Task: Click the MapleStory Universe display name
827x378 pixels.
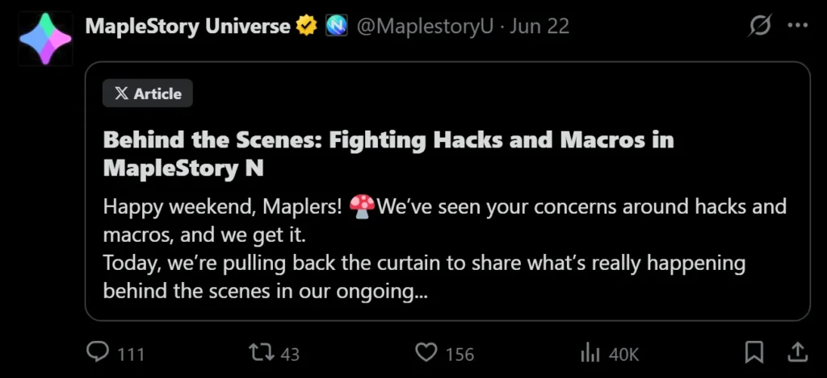Action: click(x=187, y=26)
